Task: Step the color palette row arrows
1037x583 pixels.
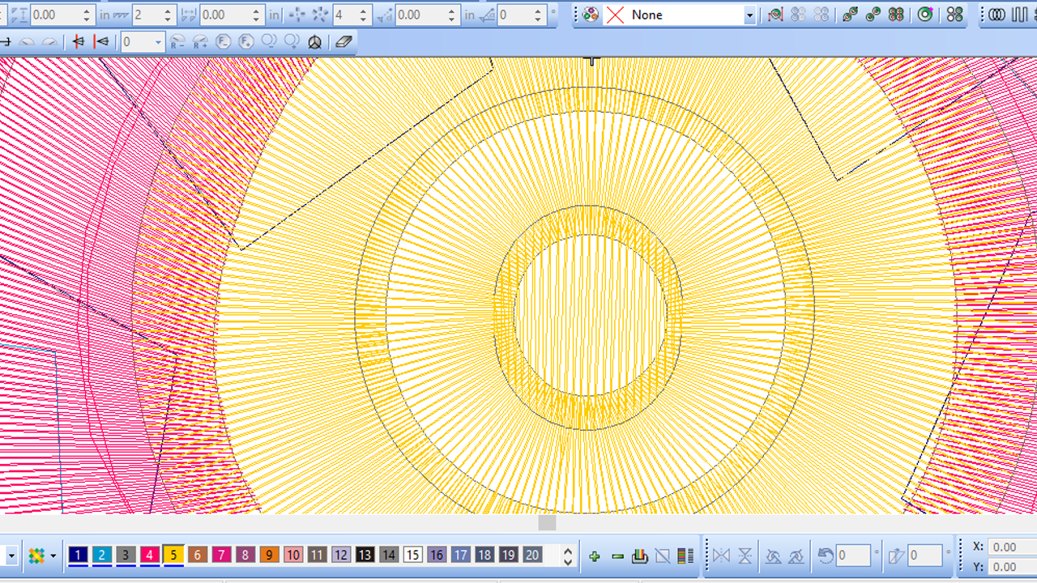Action: 567,556
